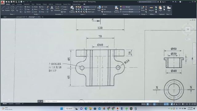Expand the Utilities panel
Viewport: 197px width, 111px height.
click(x=152, y=14)
